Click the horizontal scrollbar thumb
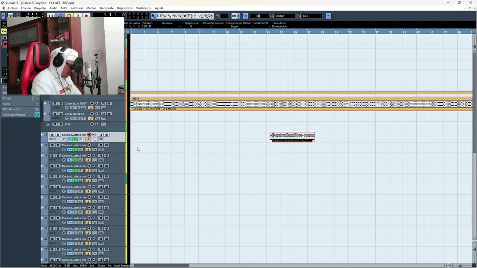 point(161,265)
